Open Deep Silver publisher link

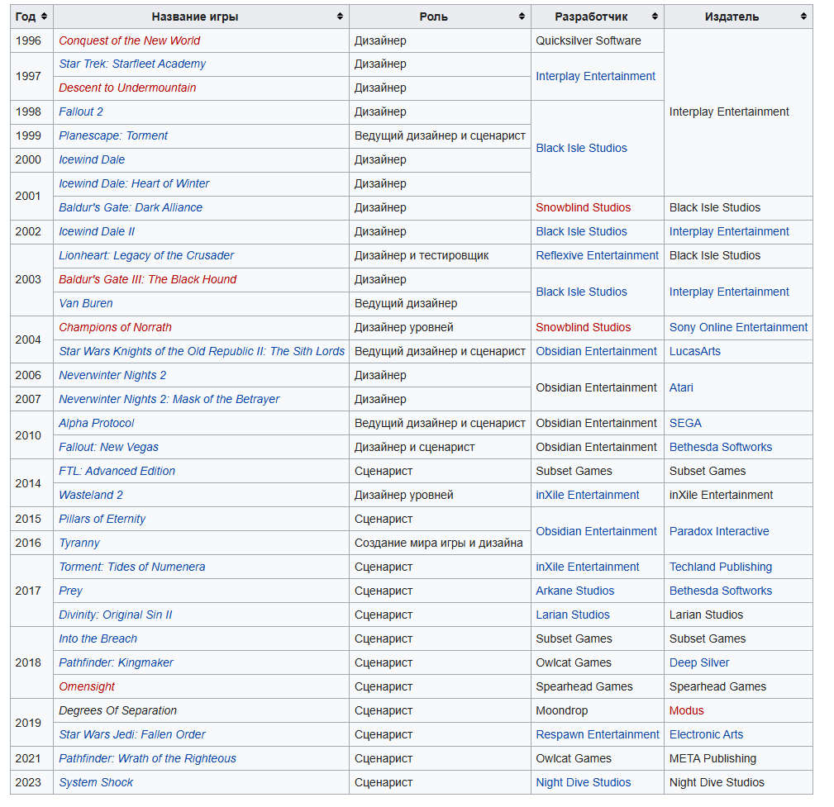tap(699, 662)
